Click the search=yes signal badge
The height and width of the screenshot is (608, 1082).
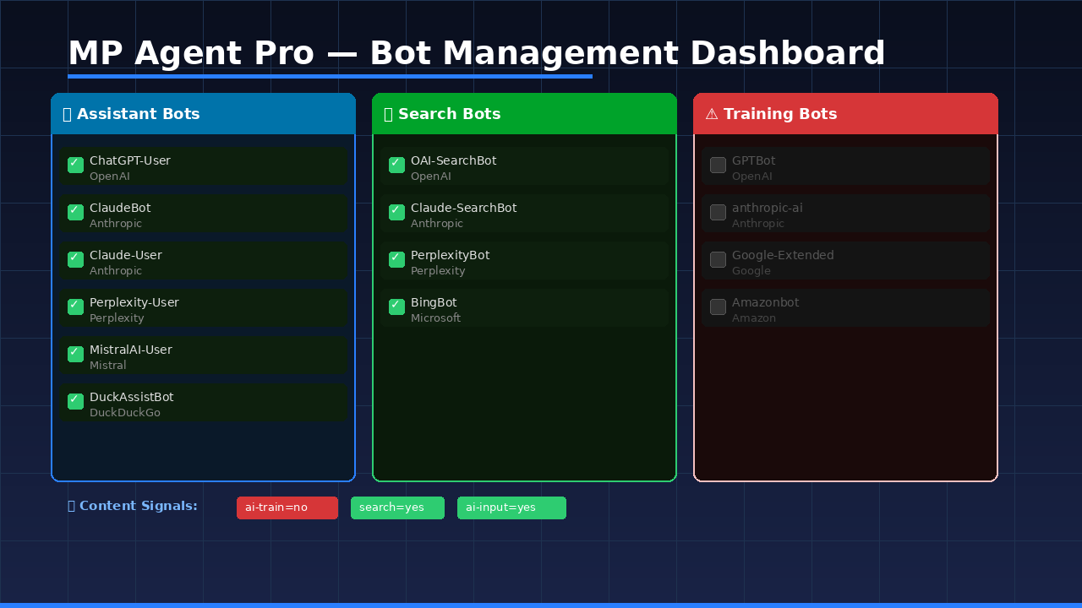(x=397, y=508)
